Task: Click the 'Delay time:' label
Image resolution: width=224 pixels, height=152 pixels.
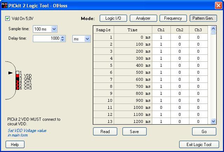Action: 17,38
